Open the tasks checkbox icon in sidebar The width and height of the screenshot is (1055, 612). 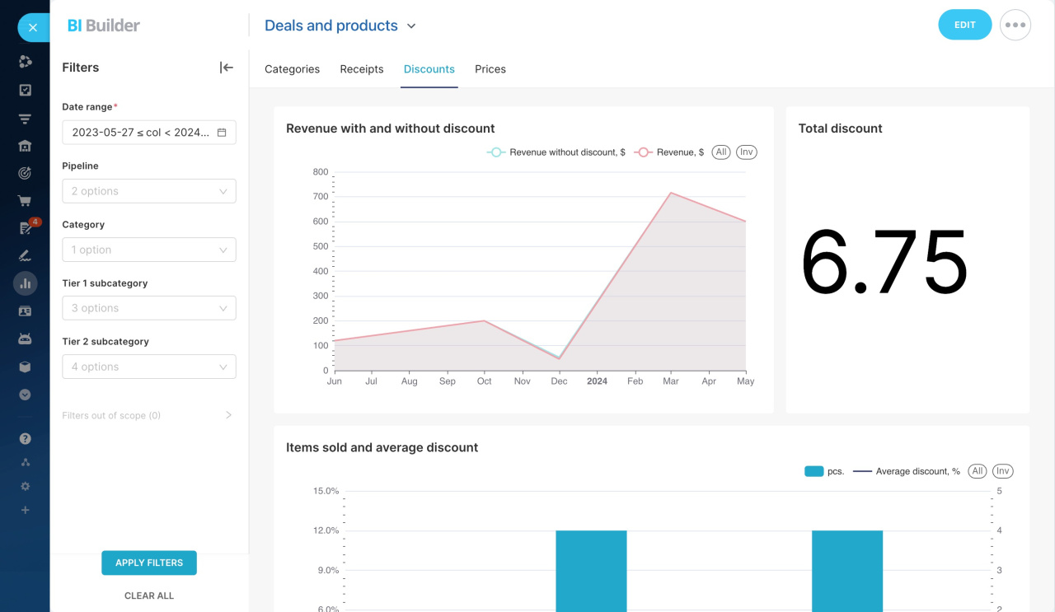tap(25, 91)
